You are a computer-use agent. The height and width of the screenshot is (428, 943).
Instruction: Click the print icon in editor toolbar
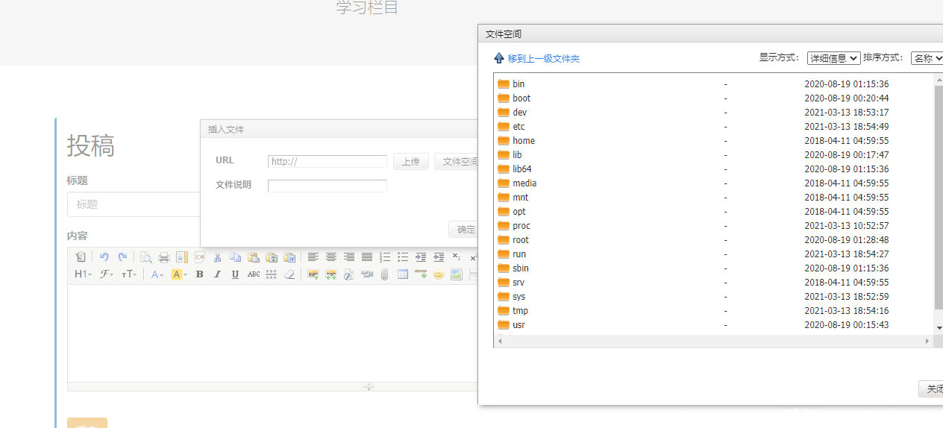click(x=163, y=257)
